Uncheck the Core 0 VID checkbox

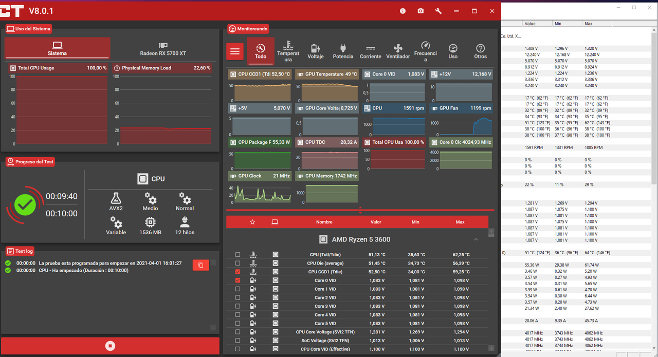click(x=237, y=280)
